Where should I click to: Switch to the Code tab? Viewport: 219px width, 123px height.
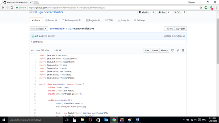click(x=36, y=20)
